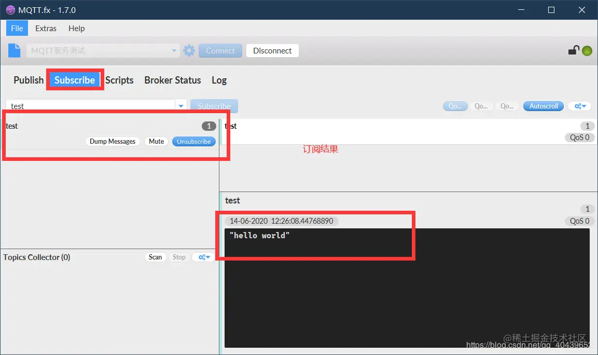The image size is (598, 355).
Task: Switch to the Scripts tab
Action: 119,80
